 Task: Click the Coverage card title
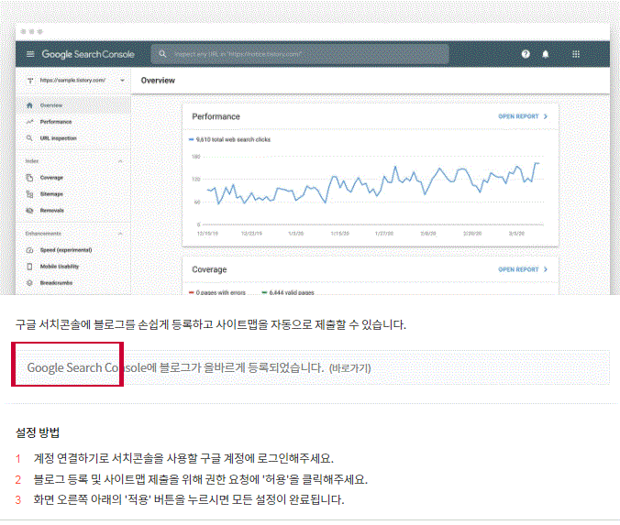pyautogui.click(x=209, y=269)
